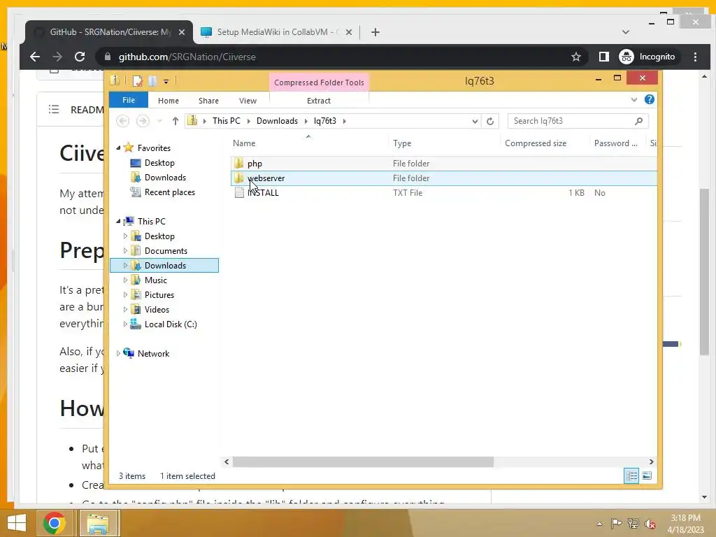Open the recent locations dropdown arrow

click(x=160, y=121)
